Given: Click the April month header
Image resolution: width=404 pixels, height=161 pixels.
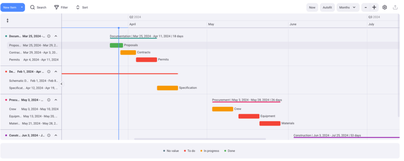Looking at the screenshot, I should [133, 24].
